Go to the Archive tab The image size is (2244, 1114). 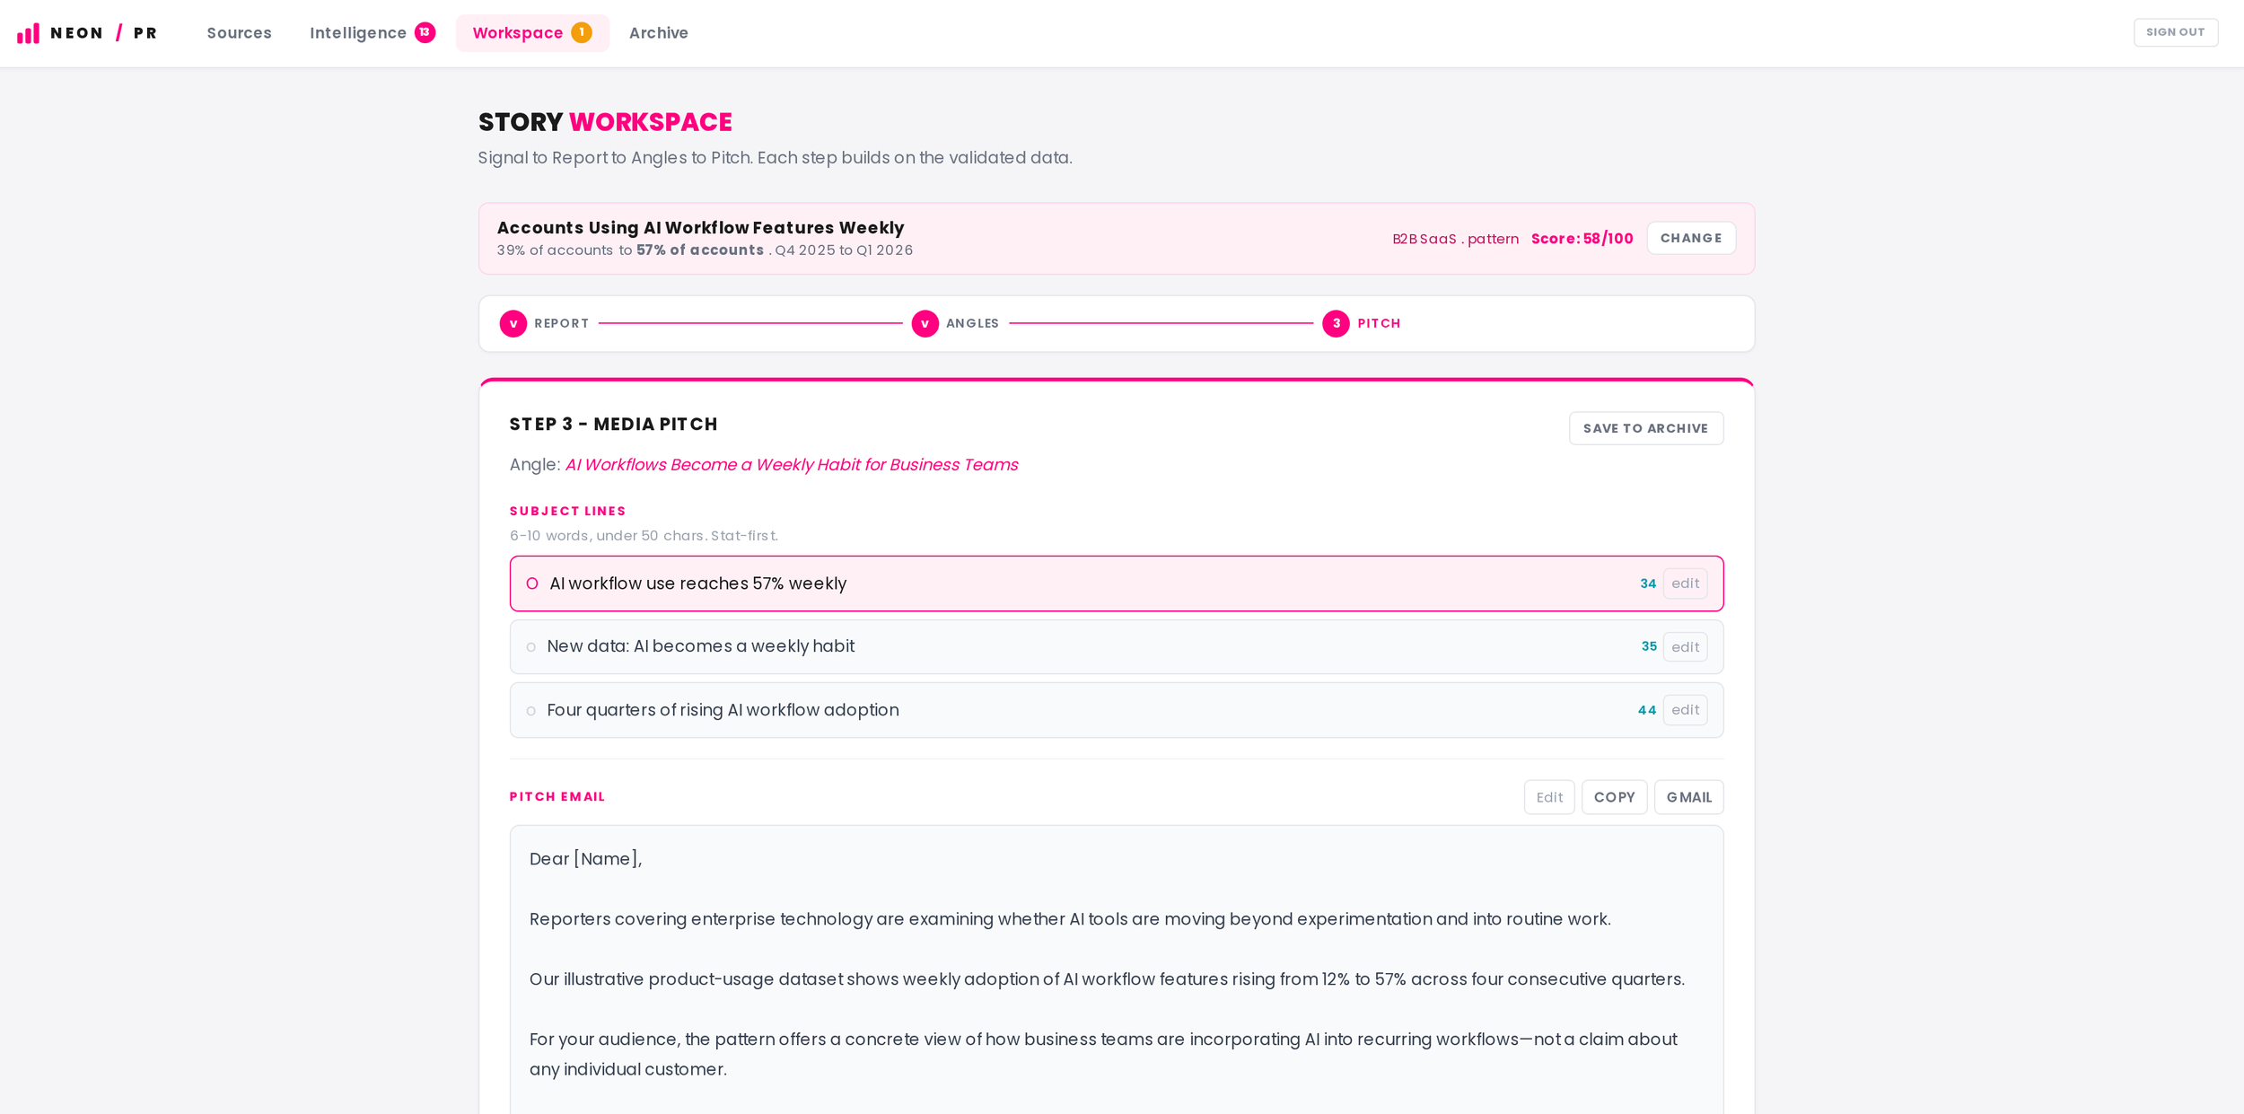tap(658, 33)
